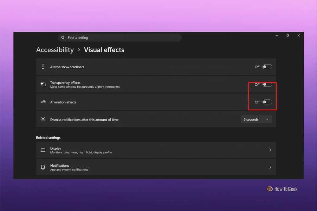Viewport: 317px width, 211px height.
Task: Open Notifications via its right chevron
Action: (270, 167)
